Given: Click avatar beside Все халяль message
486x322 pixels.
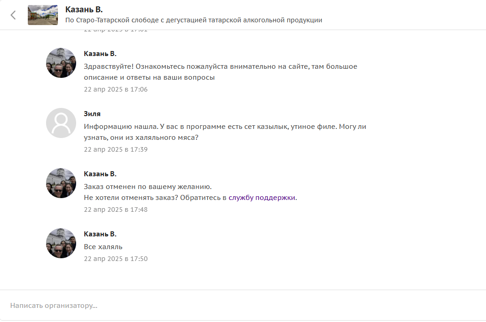Looking at the screenshot, I should coord(61,243).
